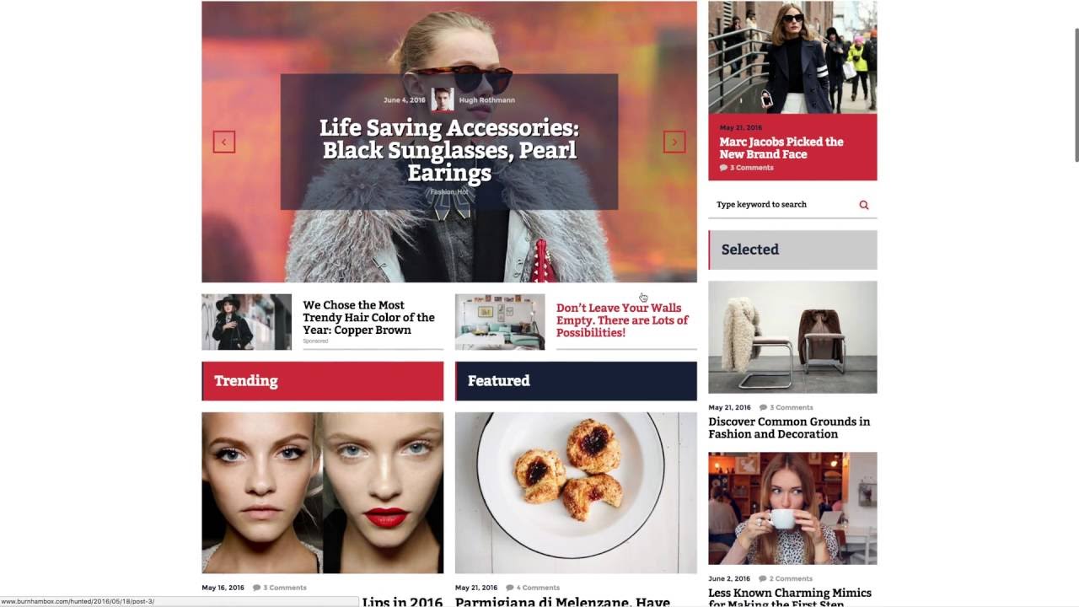
Task: Focus the 'Type keyword to search' field
Action: (784, 205)
